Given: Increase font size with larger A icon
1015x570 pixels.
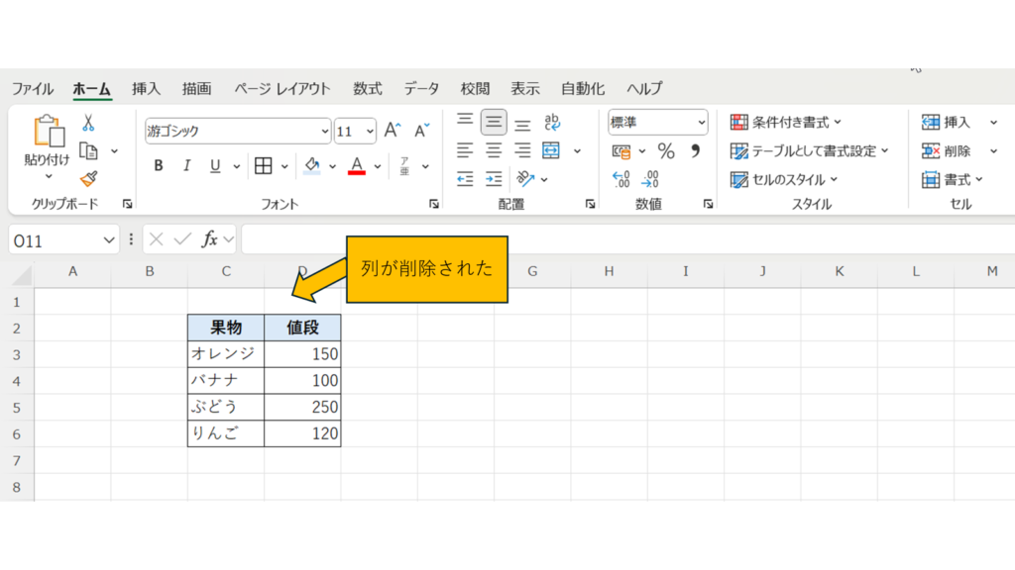Looking at the screenshot, I should pyautogui.click(x=393, y=131).
